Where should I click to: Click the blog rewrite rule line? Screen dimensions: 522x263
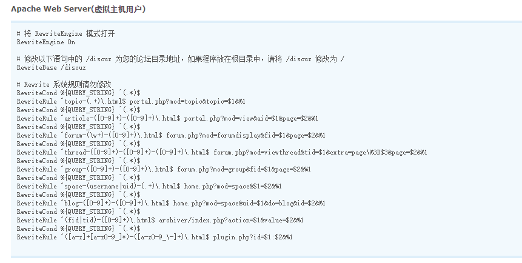tap(171, 204)
